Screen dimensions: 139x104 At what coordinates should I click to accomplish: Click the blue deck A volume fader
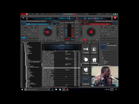[x=66, y=28]
